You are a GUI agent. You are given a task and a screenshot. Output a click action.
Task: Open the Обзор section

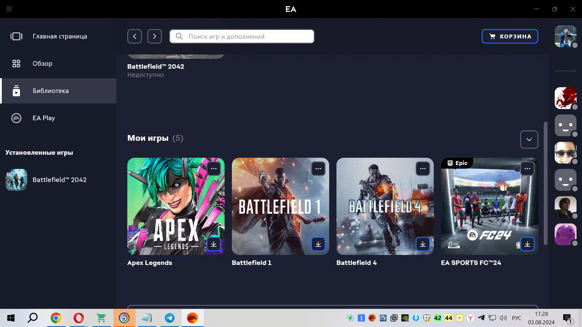pyautogui.click(x=58, y=64)
